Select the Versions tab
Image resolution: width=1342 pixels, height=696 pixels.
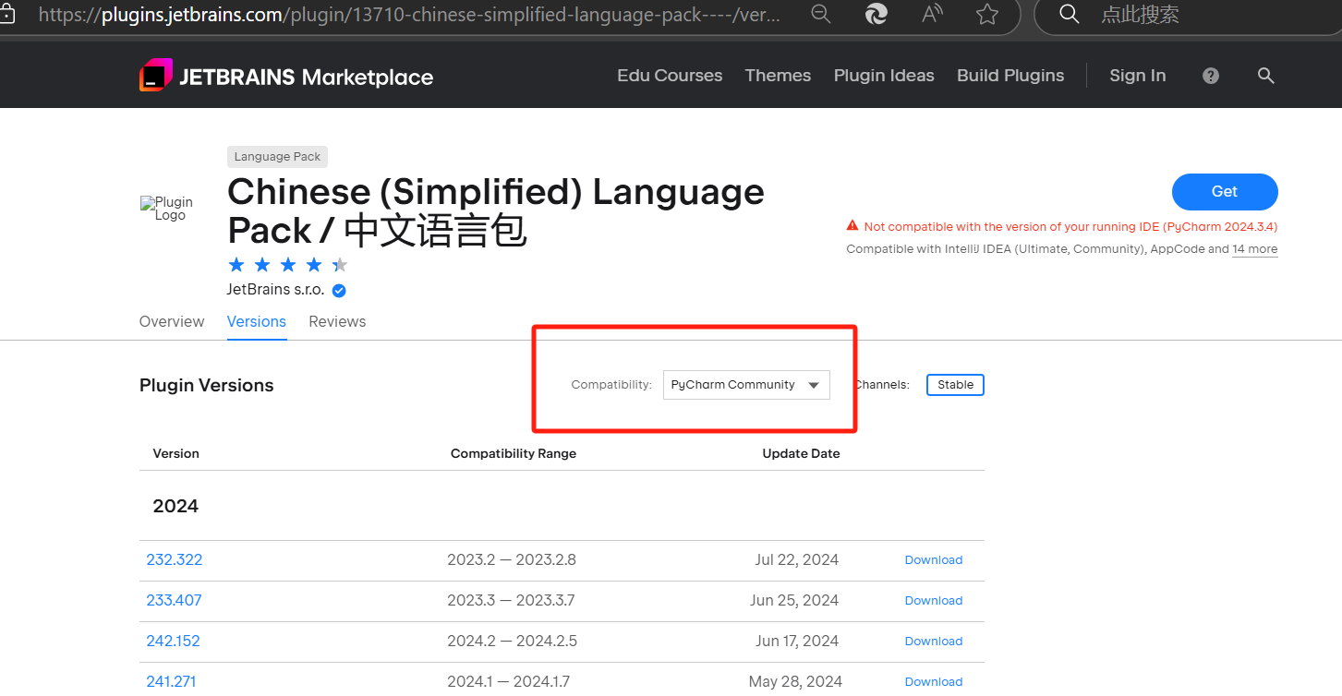[x=257, y=321]
